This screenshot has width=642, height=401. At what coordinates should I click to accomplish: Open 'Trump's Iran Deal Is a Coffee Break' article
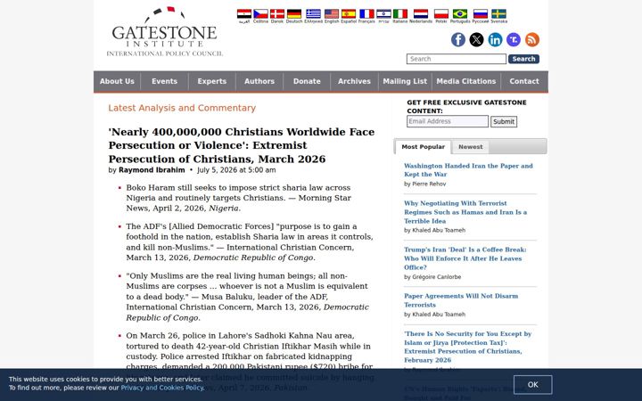coord(465,258)
